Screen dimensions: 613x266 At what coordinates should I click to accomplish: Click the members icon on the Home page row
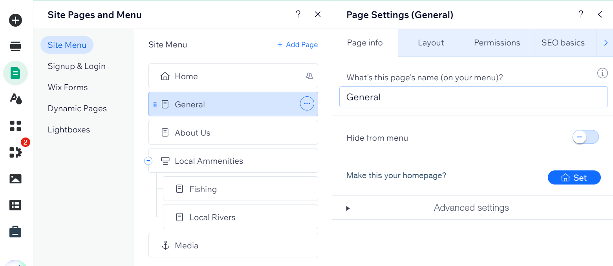pyautogui.click(x=310, y=76)
